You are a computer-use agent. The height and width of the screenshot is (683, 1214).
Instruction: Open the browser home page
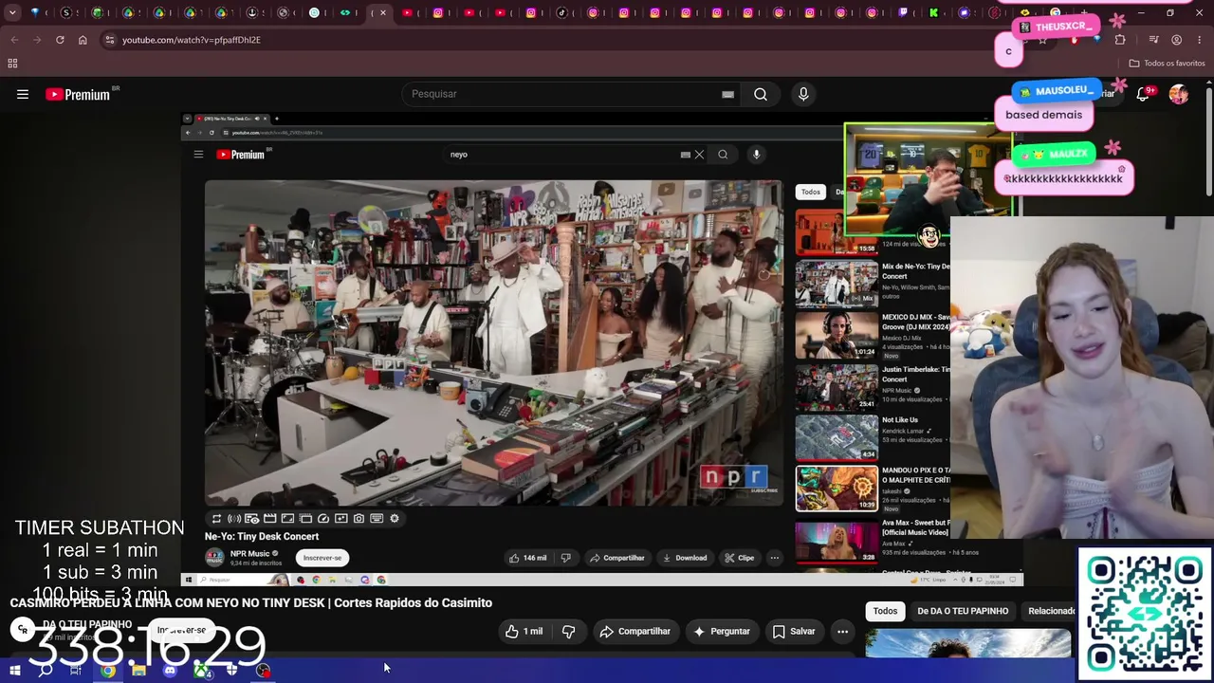[x=83, y=40]
